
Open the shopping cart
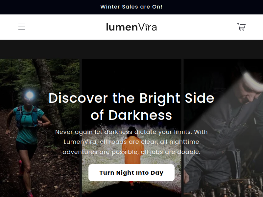[x=241, y=27]
